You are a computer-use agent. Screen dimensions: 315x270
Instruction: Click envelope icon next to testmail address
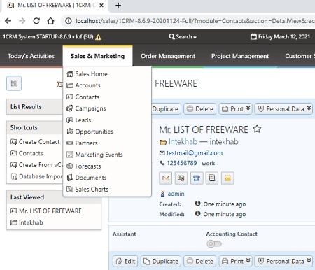coord(162,153)
